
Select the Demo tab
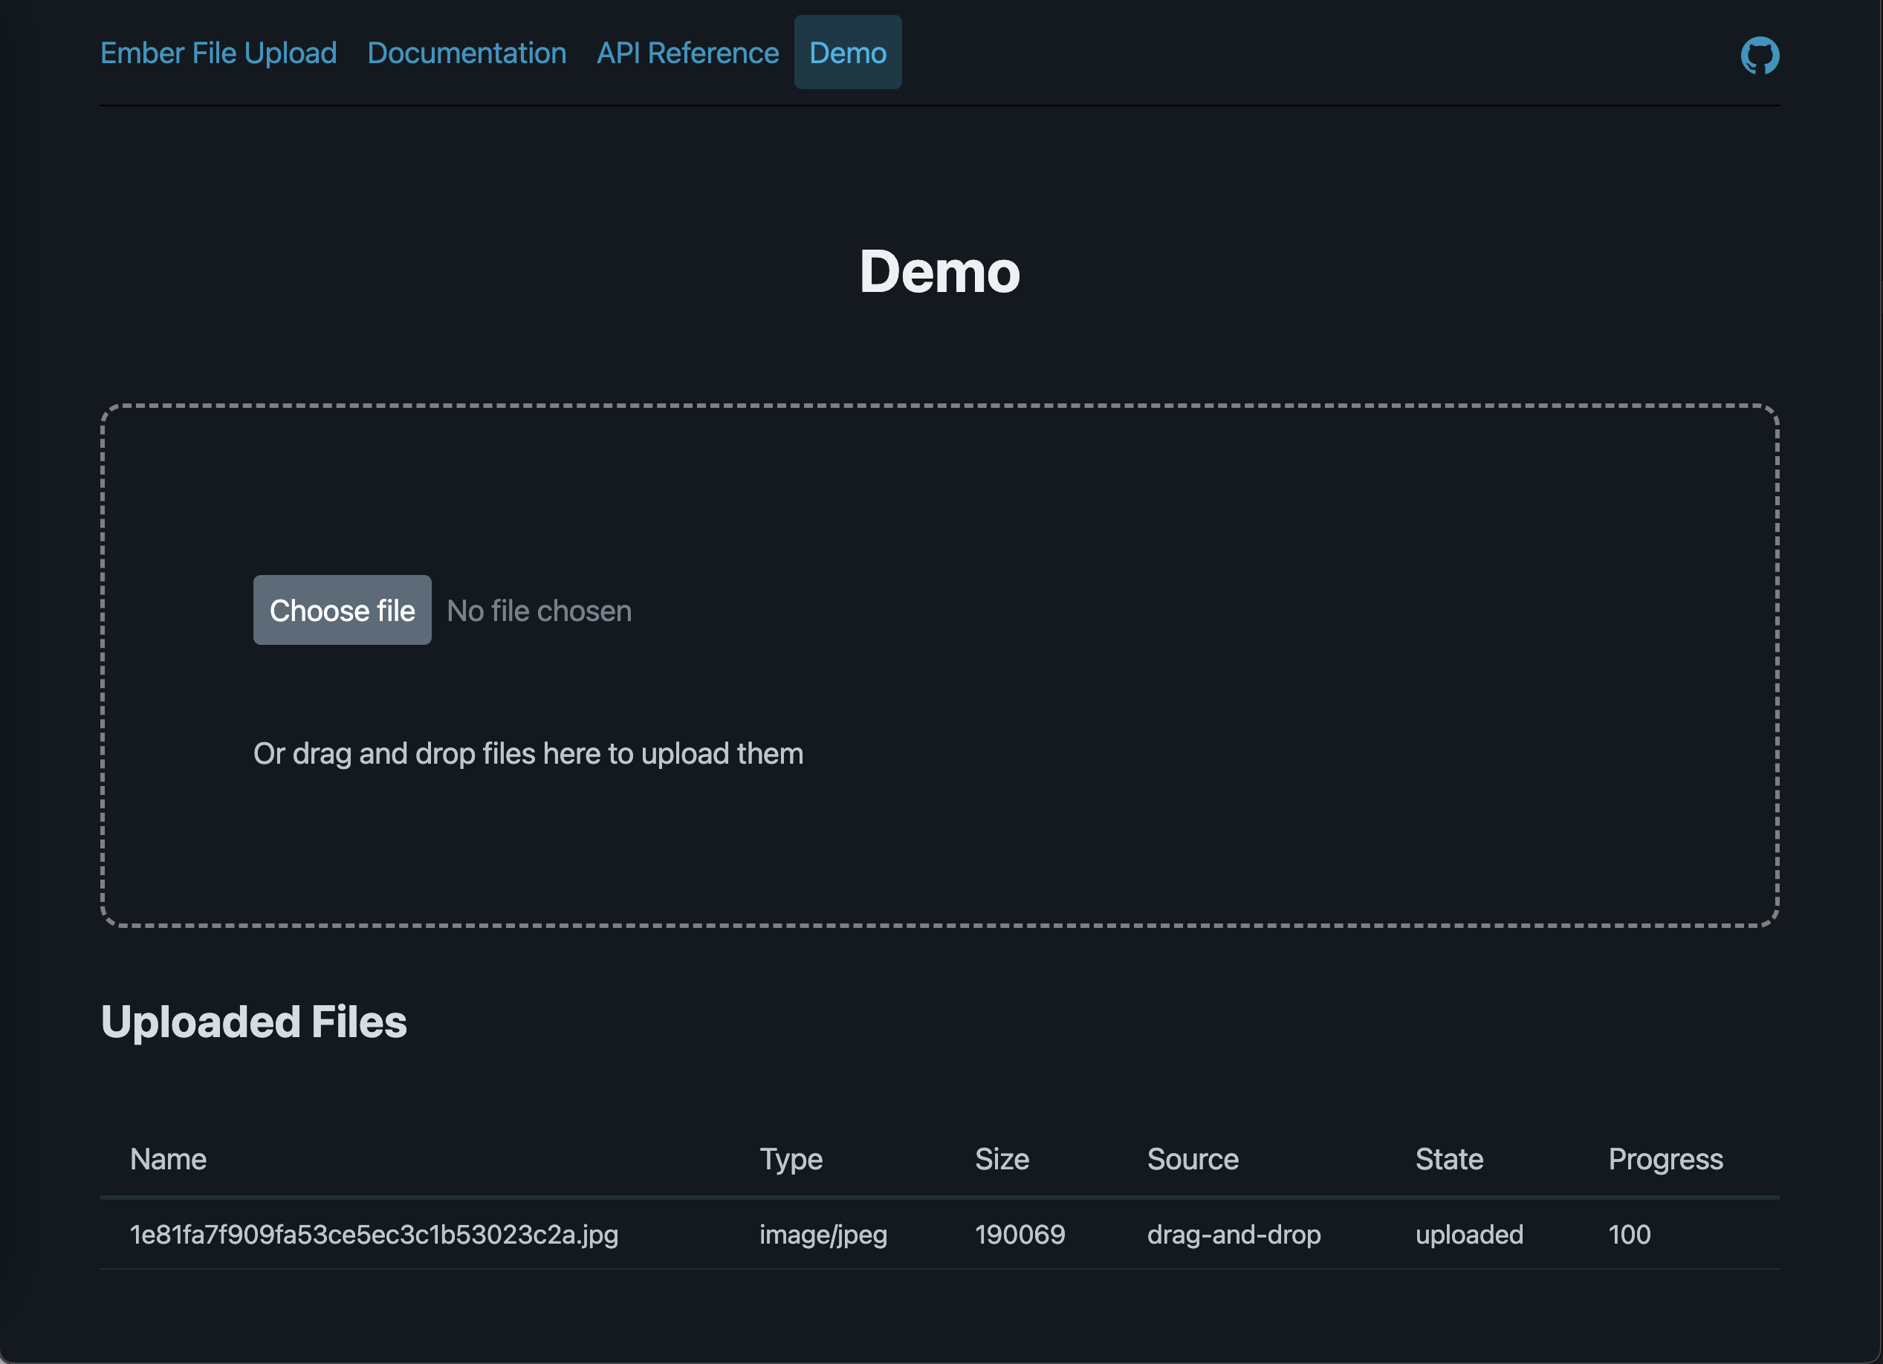point(848,52)
